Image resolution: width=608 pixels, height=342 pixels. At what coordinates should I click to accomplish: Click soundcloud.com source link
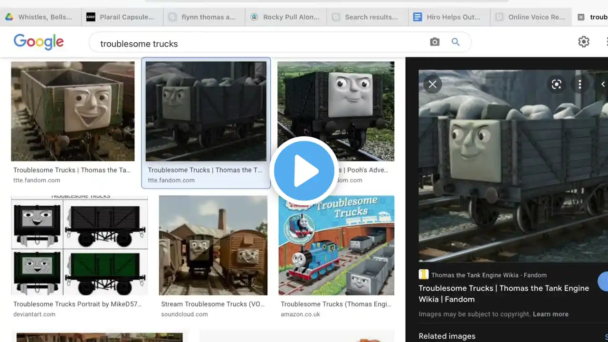[x=184, y=314]
